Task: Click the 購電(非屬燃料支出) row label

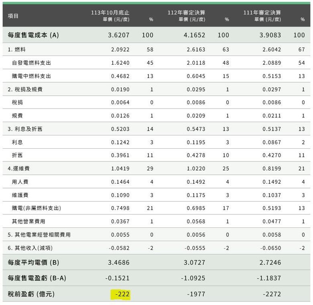Action: 37,208
